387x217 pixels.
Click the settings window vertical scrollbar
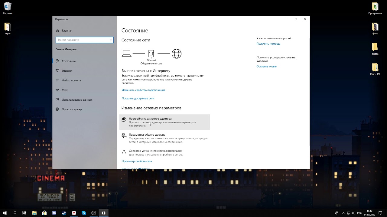click(x=309, y=92)
